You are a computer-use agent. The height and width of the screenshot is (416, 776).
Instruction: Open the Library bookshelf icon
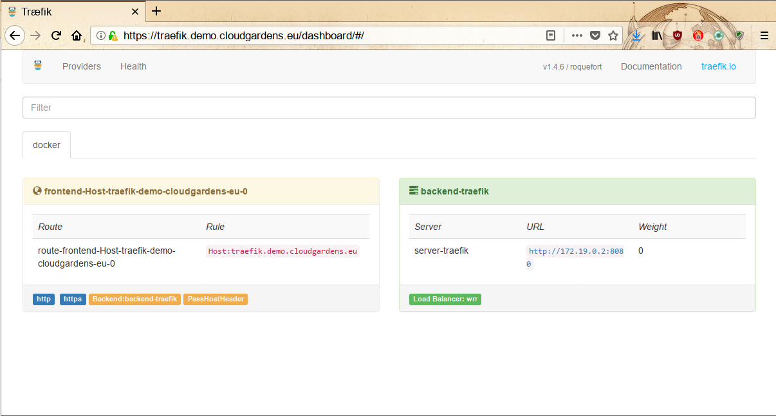pos(657,36)
